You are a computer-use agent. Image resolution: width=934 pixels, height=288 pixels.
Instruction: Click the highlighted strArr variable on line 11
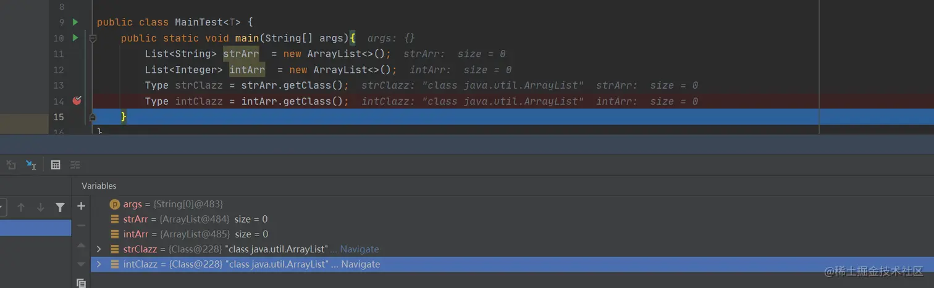[x=241, y=54]
